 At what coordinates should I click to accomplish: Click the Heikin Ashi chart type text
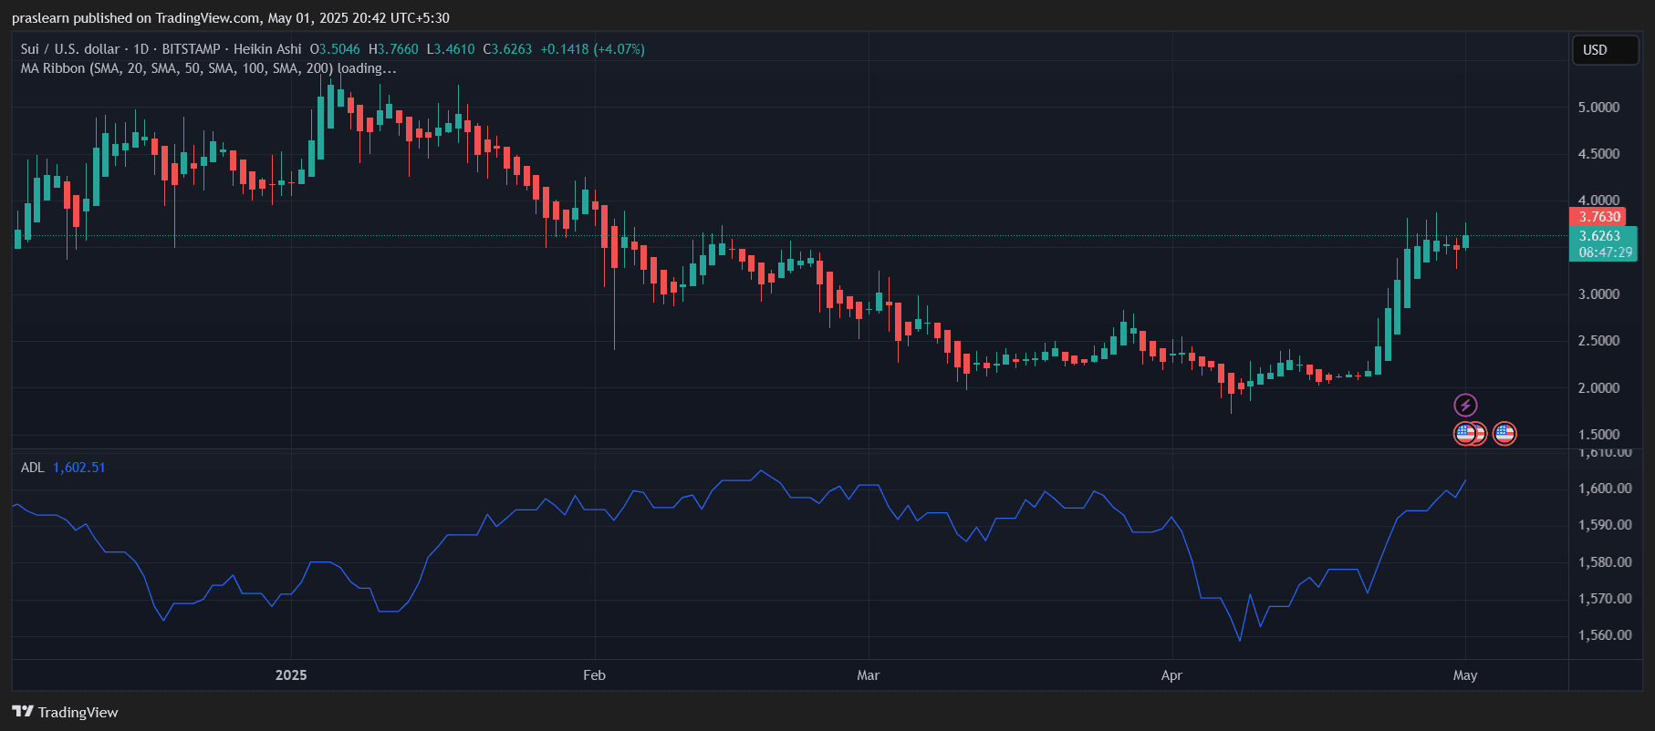coord(267,49)
